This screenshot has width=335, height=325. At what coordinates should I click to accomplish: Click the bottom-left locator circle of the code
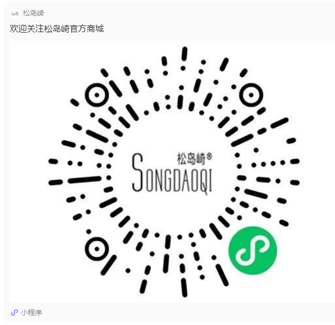tap(97, 249)
